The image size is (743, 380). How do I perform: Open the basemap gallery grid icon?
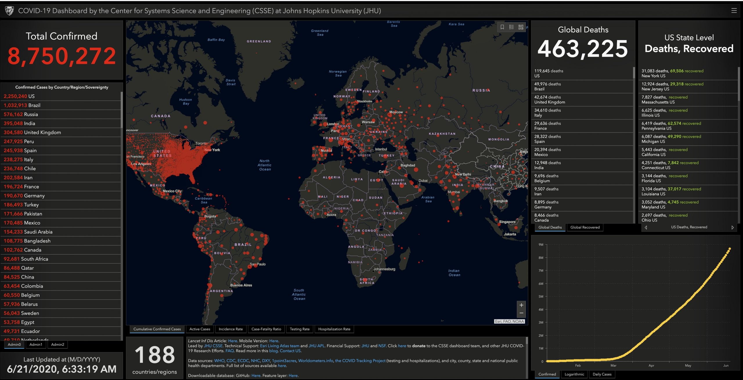pos(521,27)
